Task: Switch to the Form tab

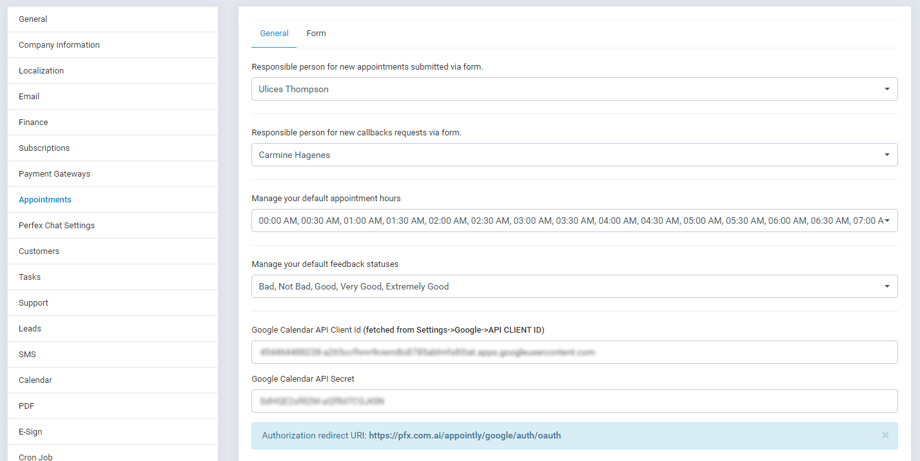Action: pyautogui.click(x=316, y=33)
